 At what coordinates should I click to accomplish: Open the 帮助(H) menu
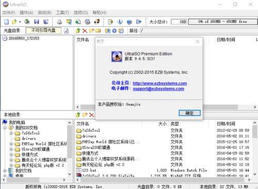(x=100, y=12)
